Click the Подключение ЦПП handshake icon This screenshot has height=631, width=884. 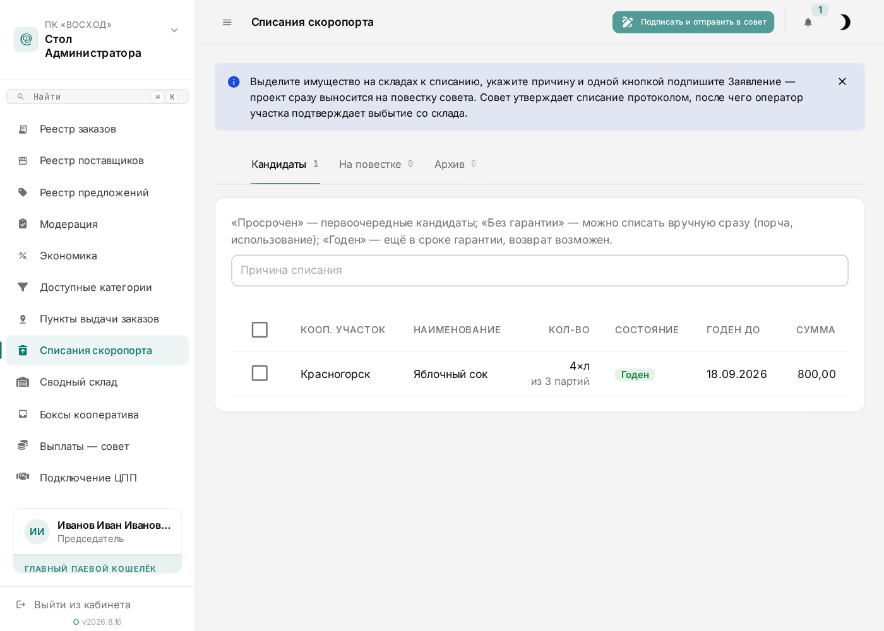(23, 476)
